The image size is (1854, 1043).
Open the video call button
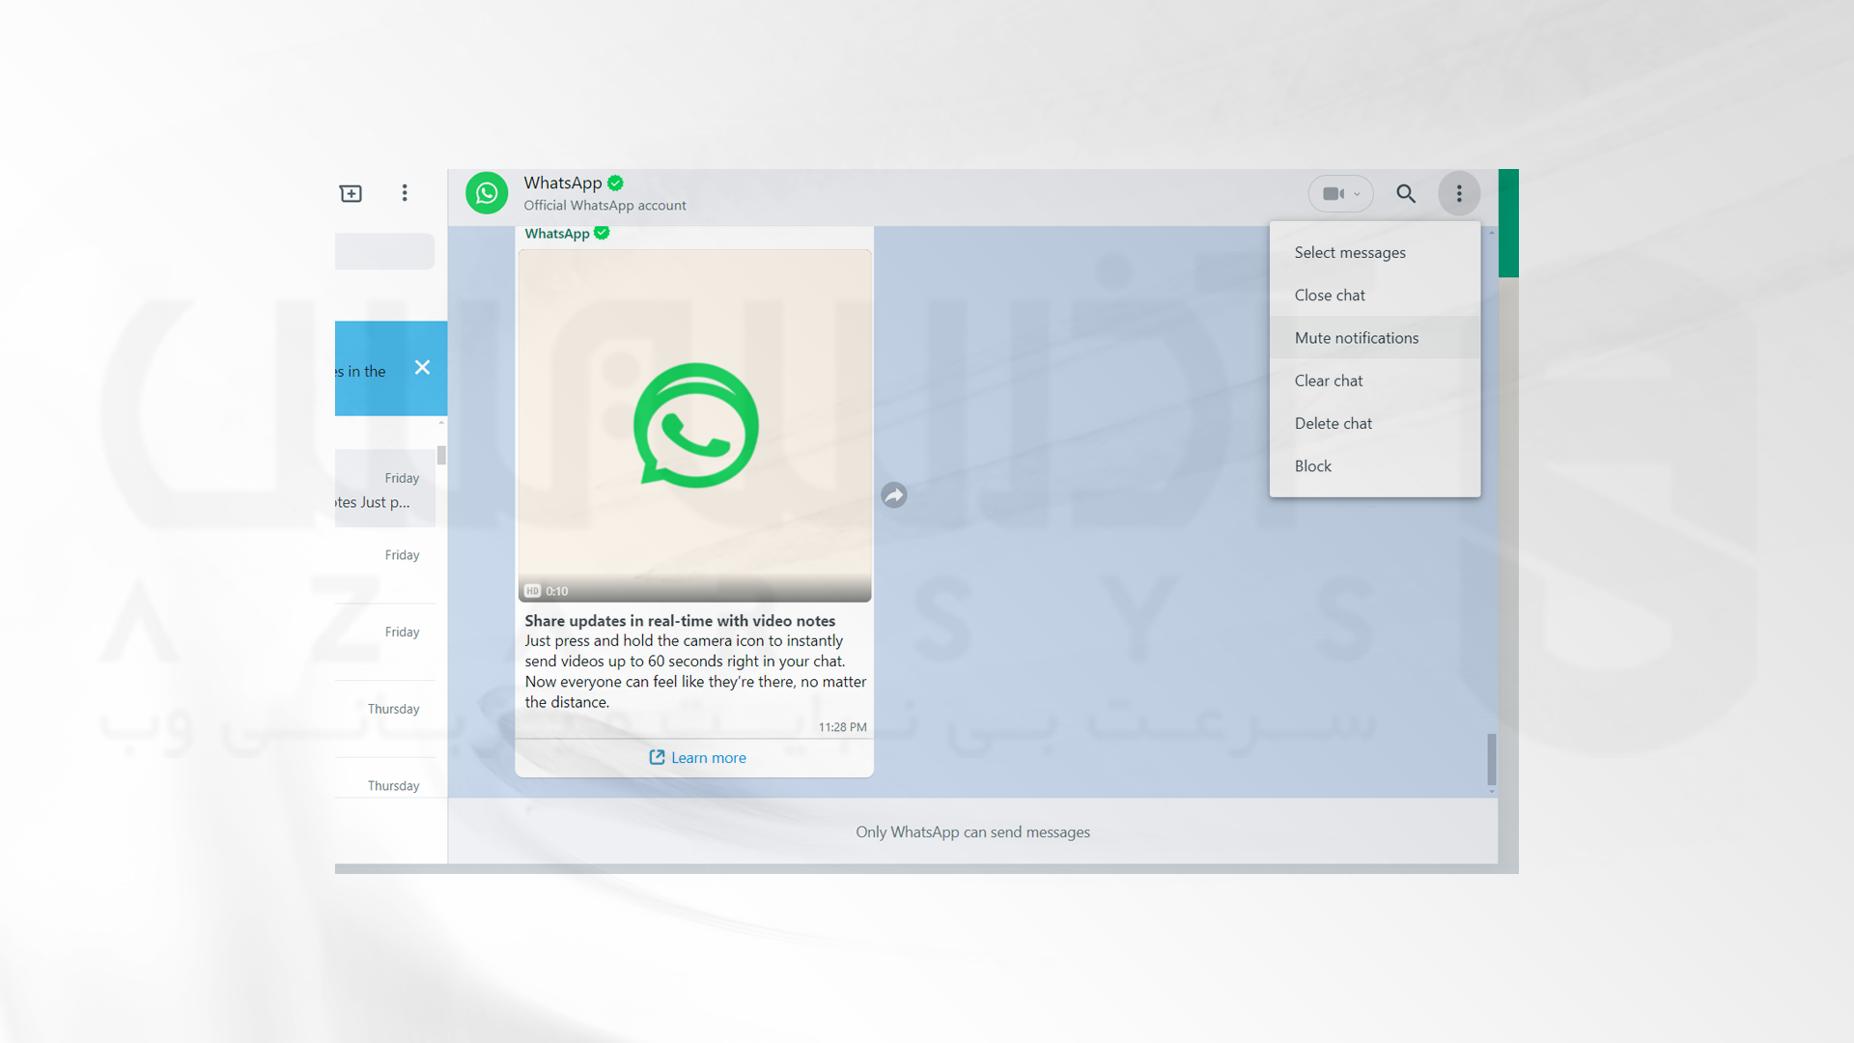1332,193
